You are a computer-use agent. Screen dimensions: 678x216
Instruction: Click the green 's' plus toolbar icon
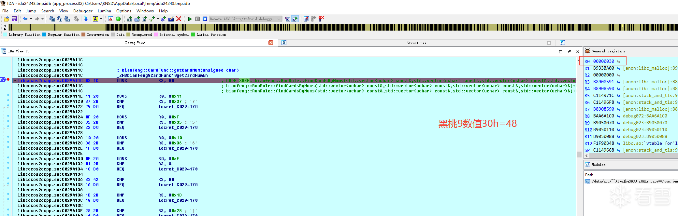152,19
